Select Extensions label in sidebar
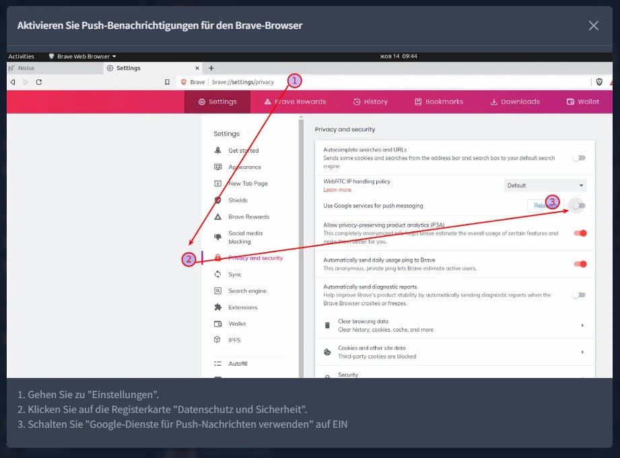Screen dimensions: 620x458 coord(243,307)
